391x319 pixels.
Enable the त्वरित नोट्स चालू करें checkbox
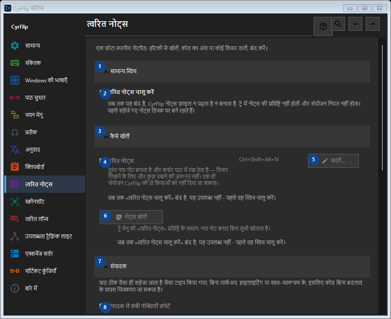point(102,92)
